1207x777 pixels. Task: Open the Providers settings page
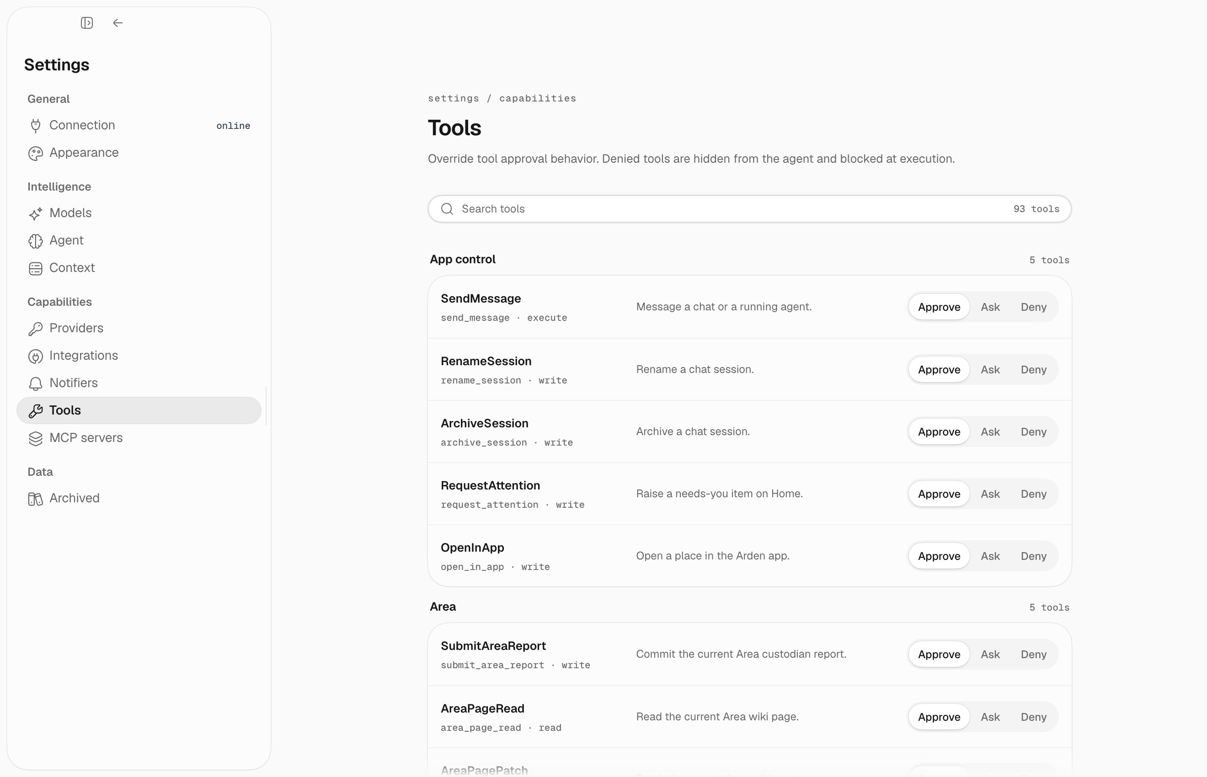point(139,328)
